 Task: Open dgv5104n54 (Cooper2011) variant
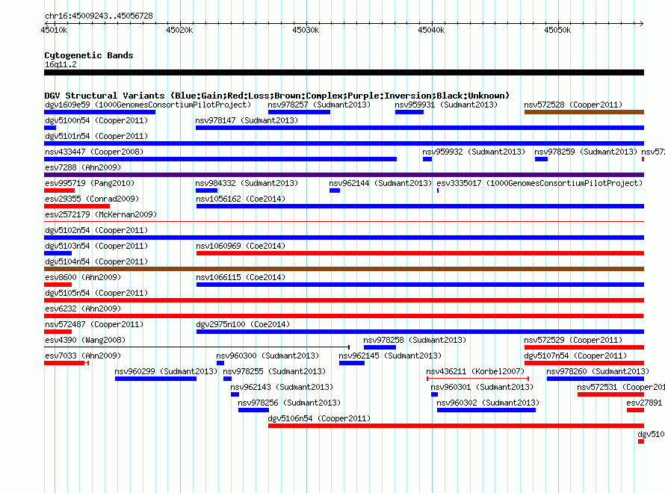tap(96, 261)
